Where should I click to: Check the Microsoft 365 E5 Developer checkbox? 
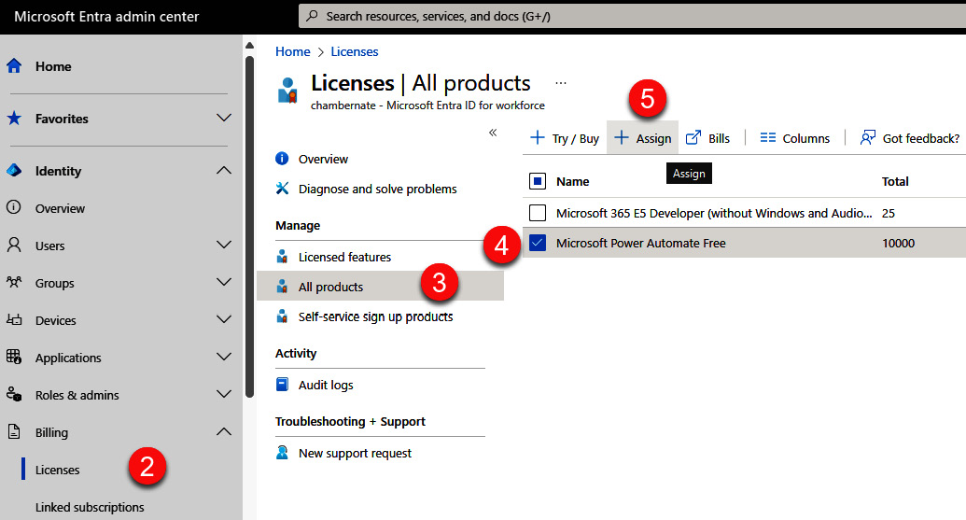pyautogui.click(x=538, y=213)
